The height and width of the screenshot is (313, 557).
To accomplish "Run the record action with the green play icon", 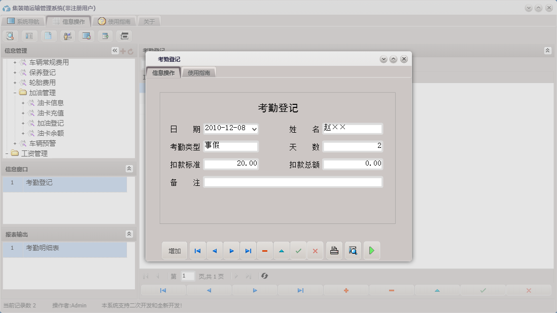I will pyautogui.click(x=371, y=250).
